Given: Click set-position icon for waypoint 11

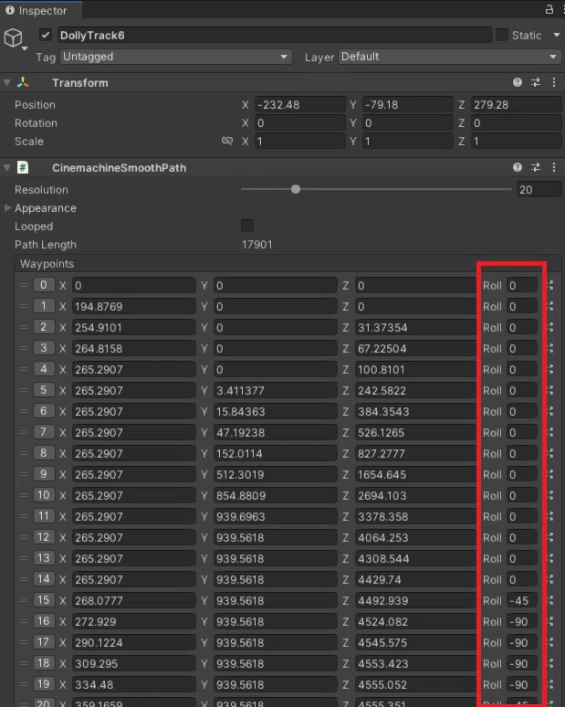Looking at the screenshot, I should click(x=550, y=516).
